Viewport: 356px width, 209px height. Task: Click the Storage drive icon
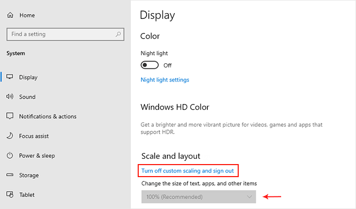click(9, 175)
